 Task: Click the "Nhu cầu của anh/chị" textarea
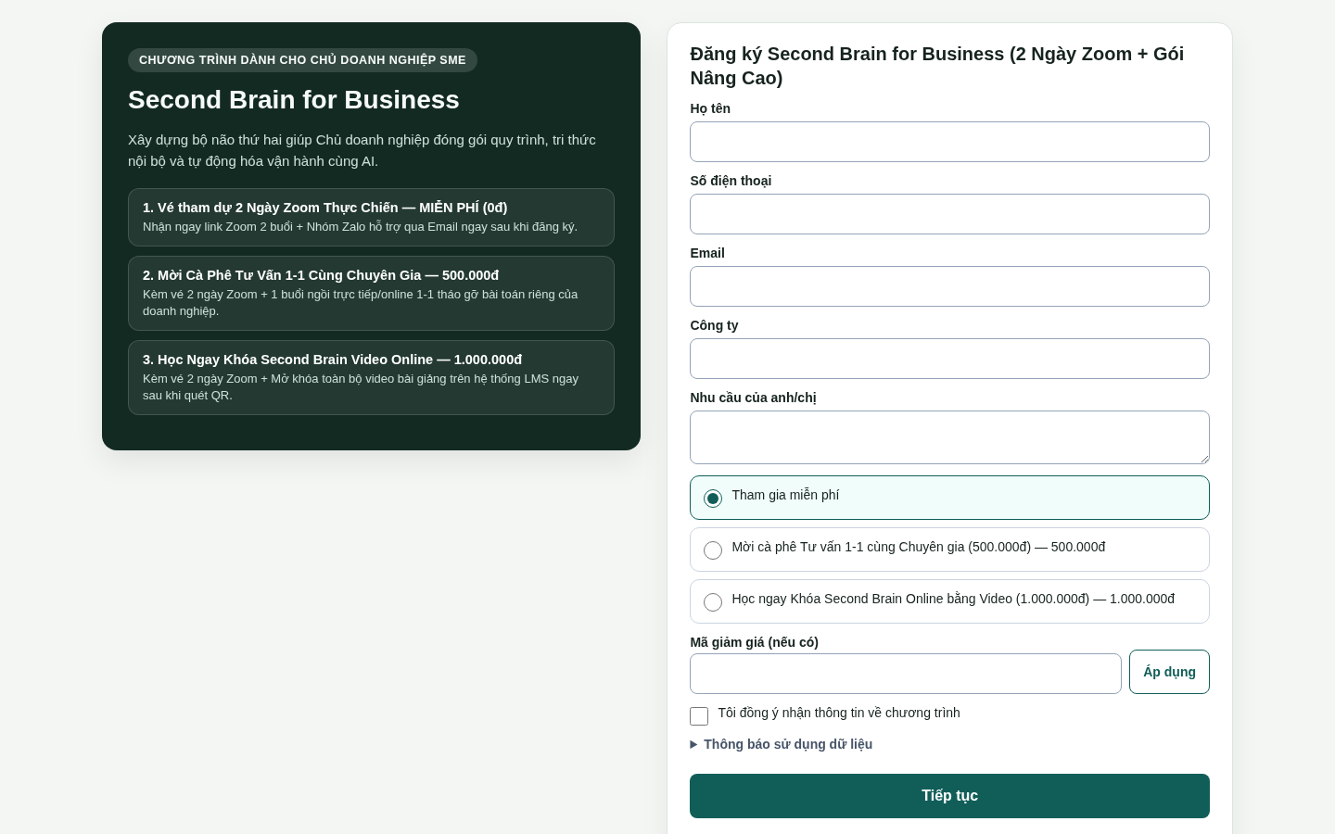pos(949,437)
